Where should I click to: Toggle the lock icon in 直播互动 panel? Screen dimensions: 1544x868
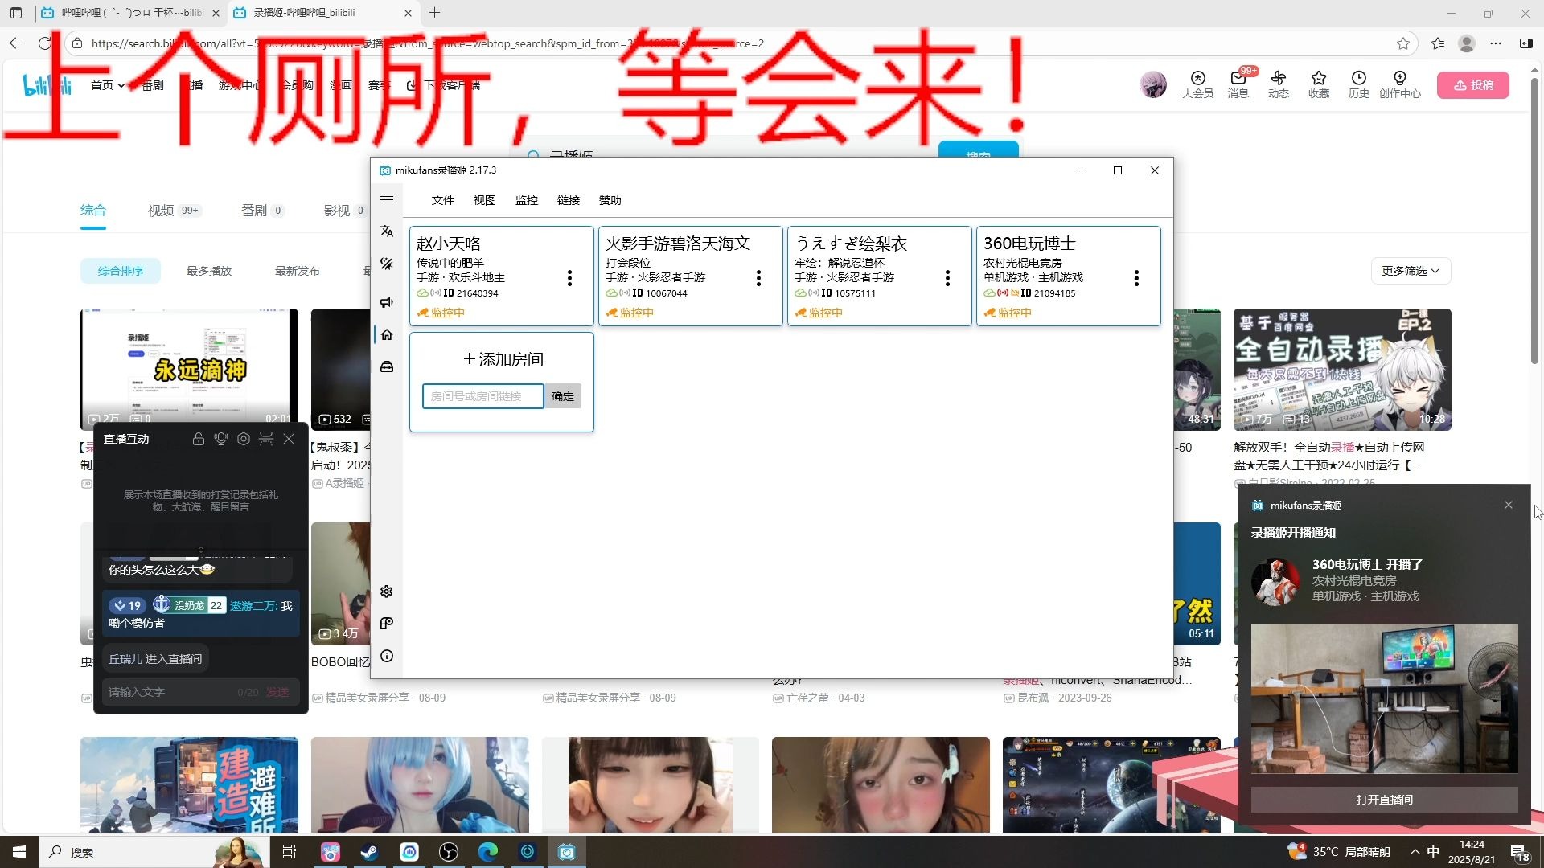tap(199, 439)
